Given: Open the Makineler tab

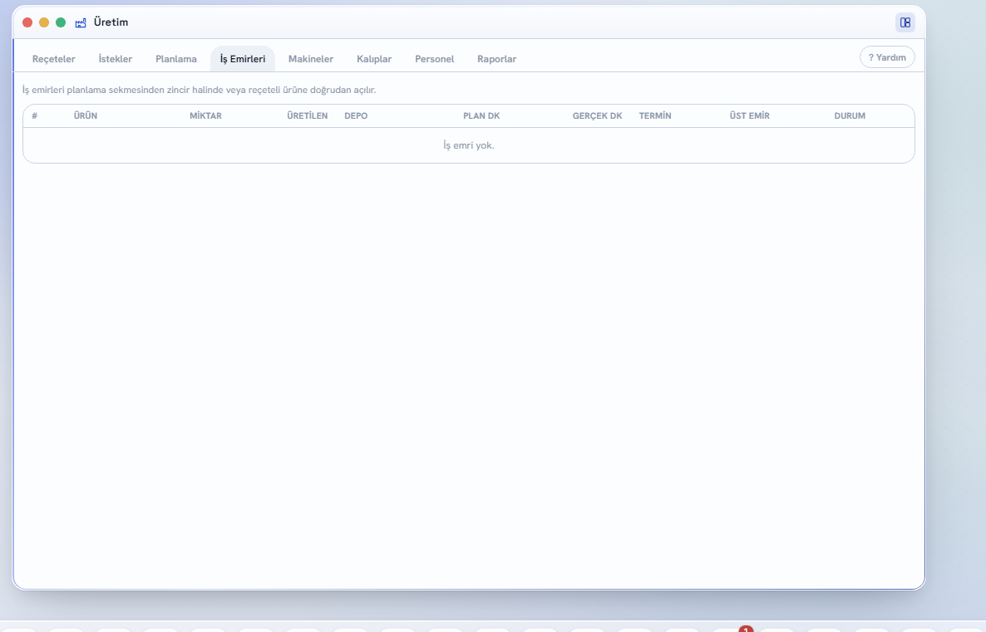Looking at the screenshot, I should [x=311, y=59].
